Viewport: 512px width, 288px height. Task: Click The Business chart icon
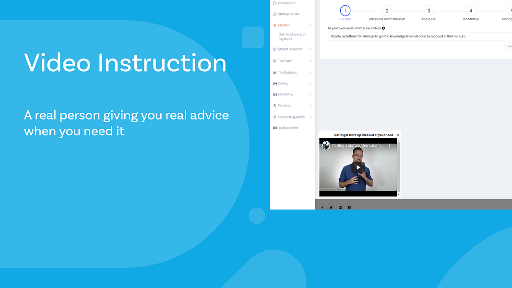(x=274, y=72)
